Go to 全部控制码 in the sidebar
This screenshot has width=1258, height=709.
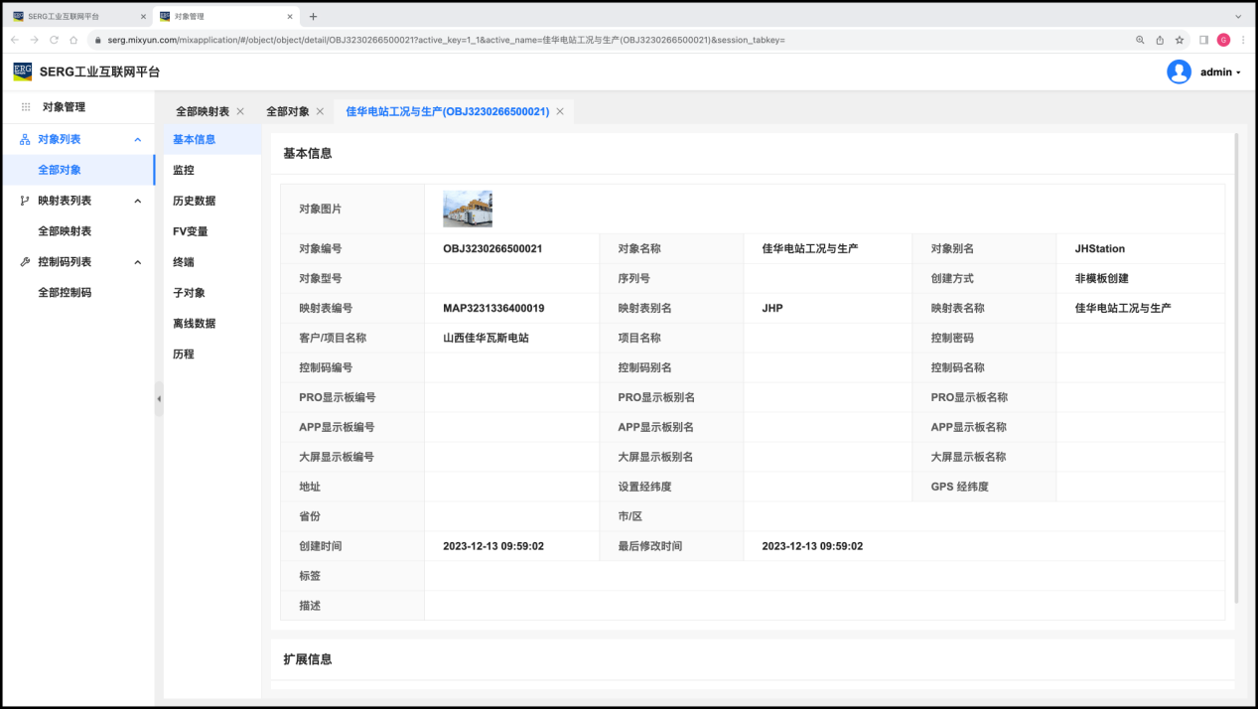65,293
